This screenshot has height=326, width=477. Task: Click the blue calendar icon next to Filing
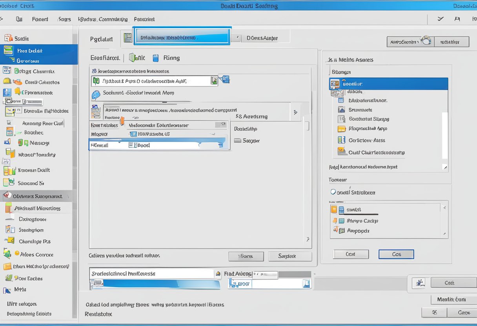click(155, 58)
